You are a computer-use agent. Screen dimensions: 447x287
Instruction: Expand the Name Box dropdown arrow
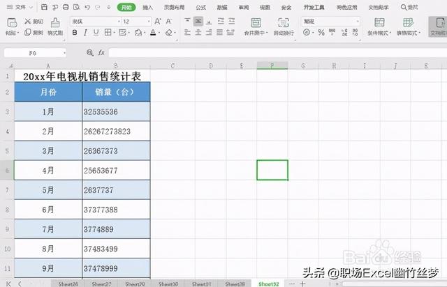(64, 53)
